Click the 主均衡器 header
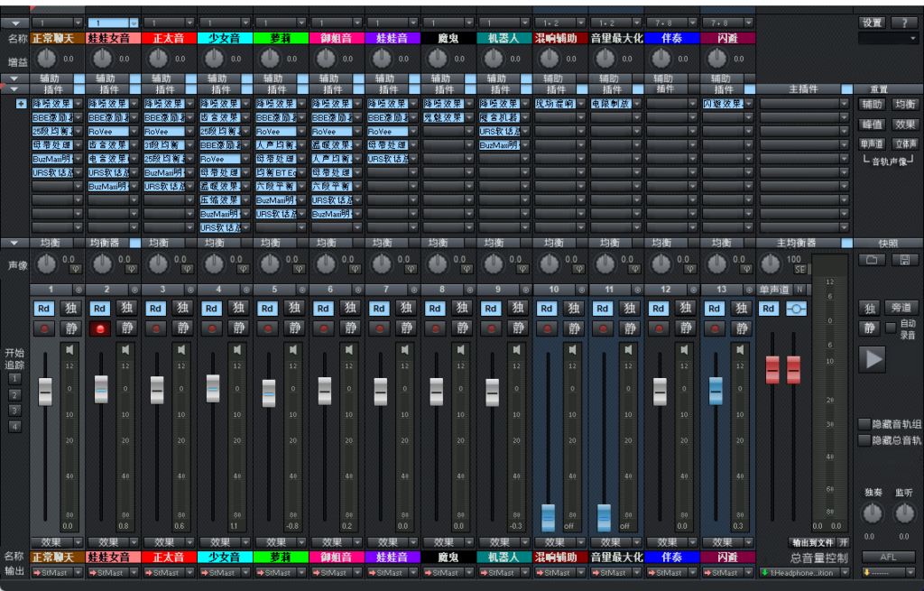 (796, 243)
